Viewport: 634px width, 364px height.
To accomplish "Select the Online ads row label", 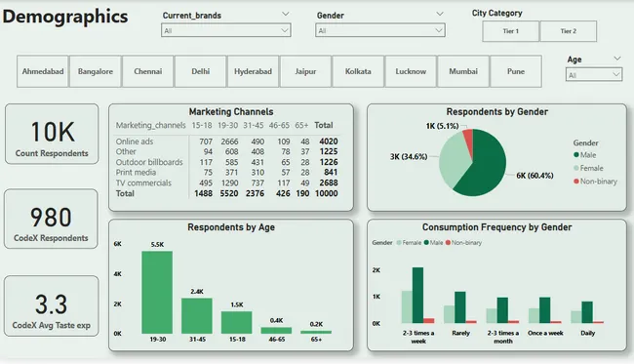I will [135, 142].
